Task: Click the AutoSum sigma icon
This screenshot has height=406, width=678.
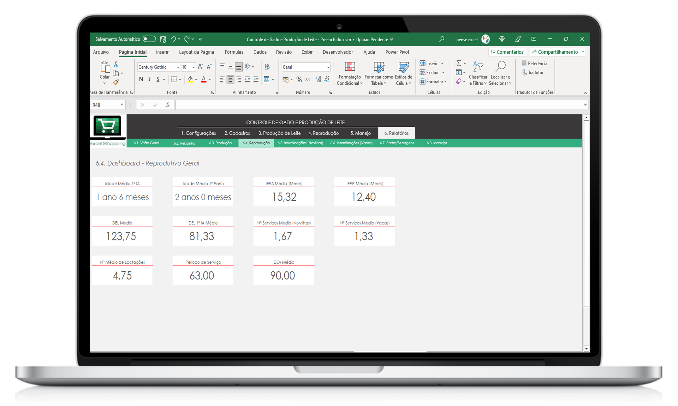Action: click(458, 63)
